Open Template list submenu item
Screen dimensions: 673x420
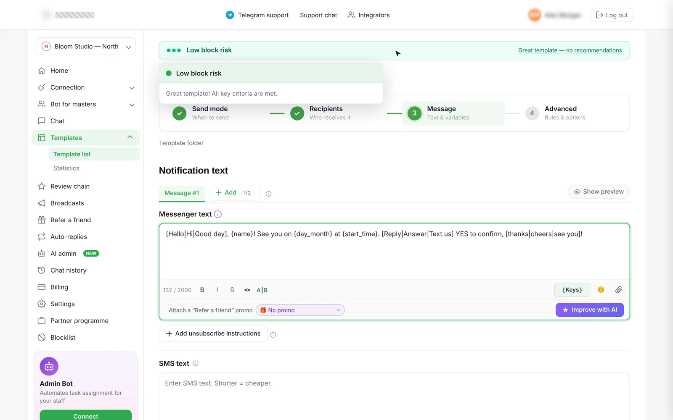point(94,154)
